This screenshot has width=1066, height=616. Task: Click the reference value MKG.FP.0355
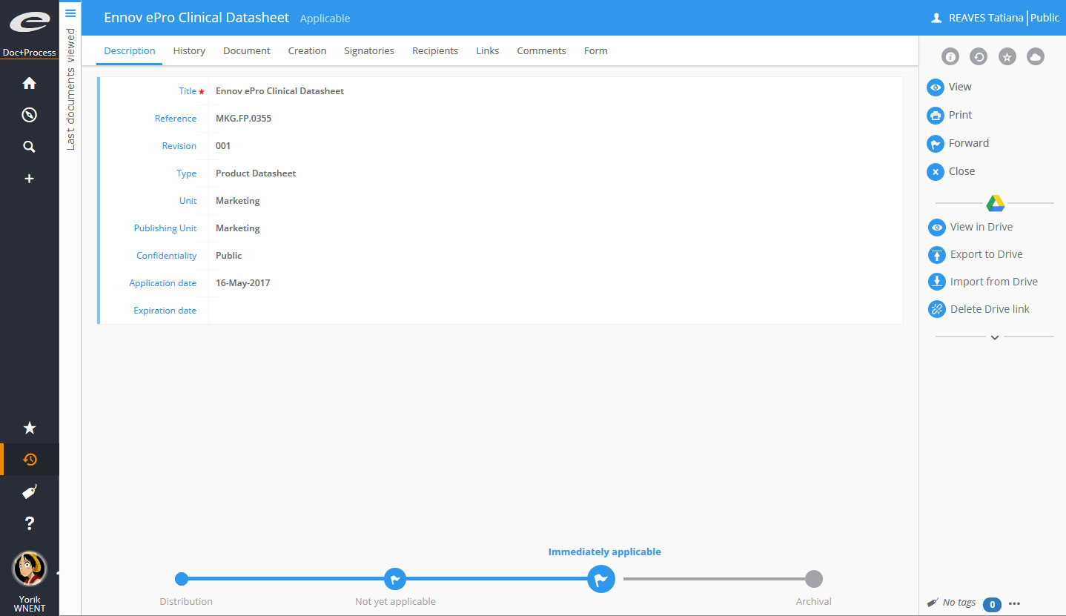tap(244, 119)
